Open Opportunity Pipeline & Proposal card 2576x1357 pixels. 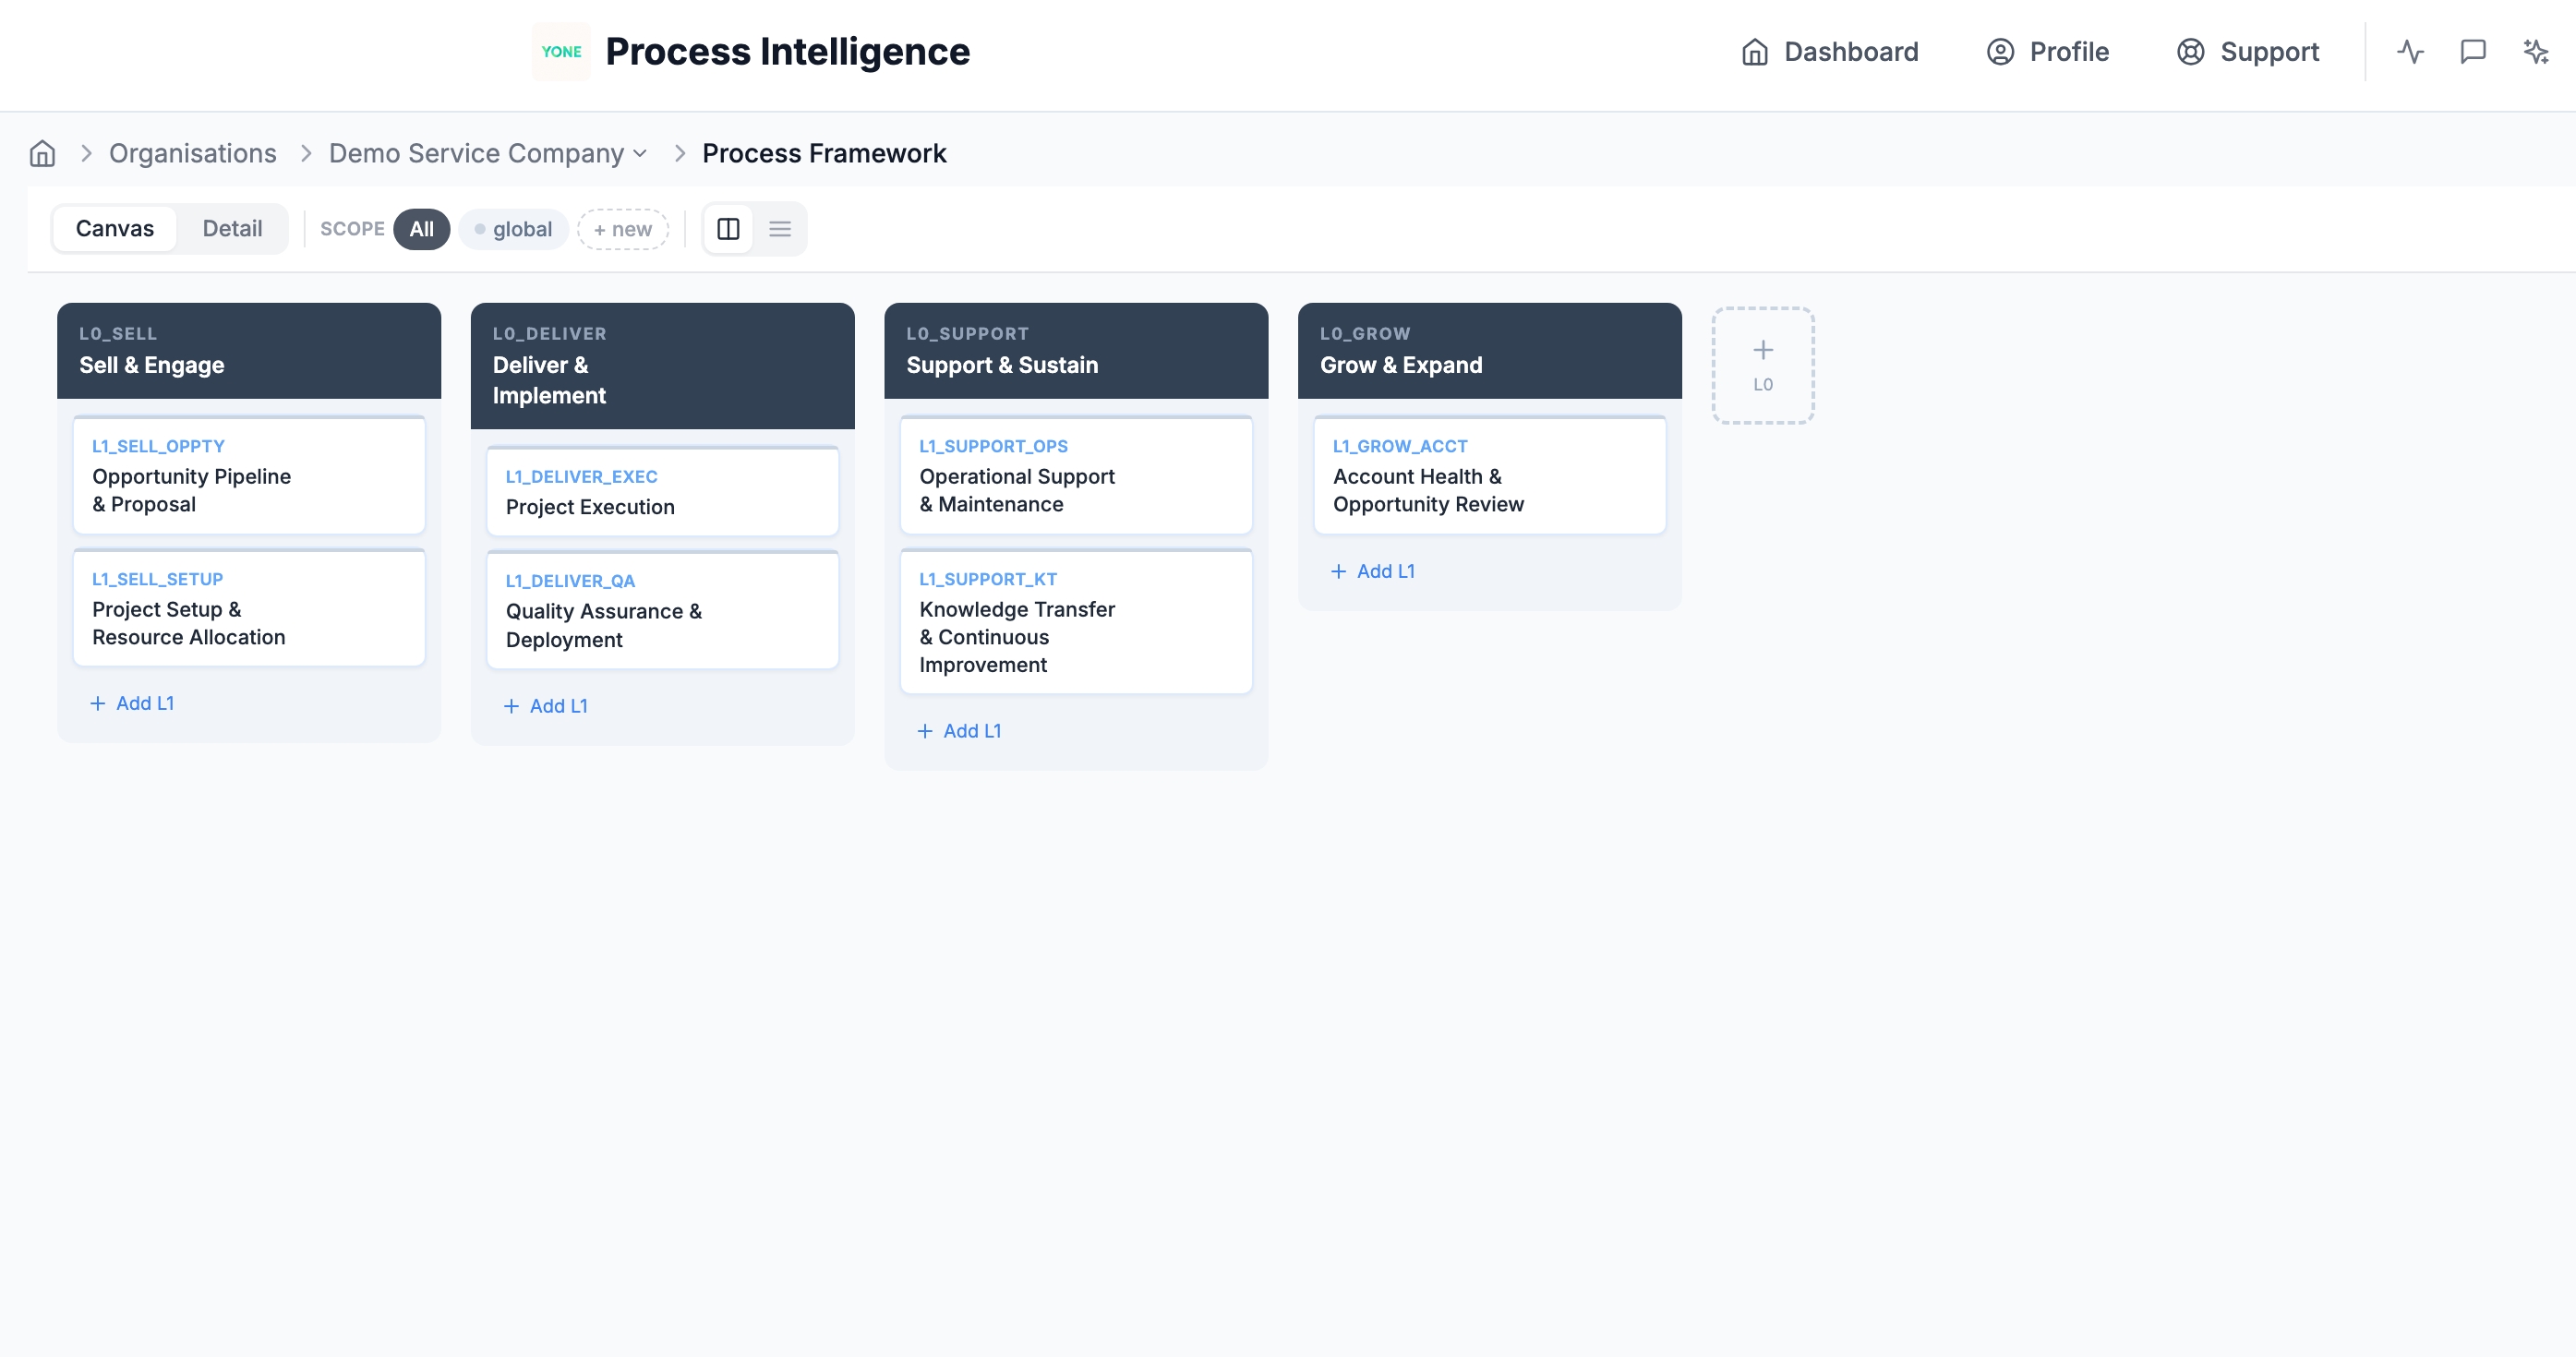point(249,475)
